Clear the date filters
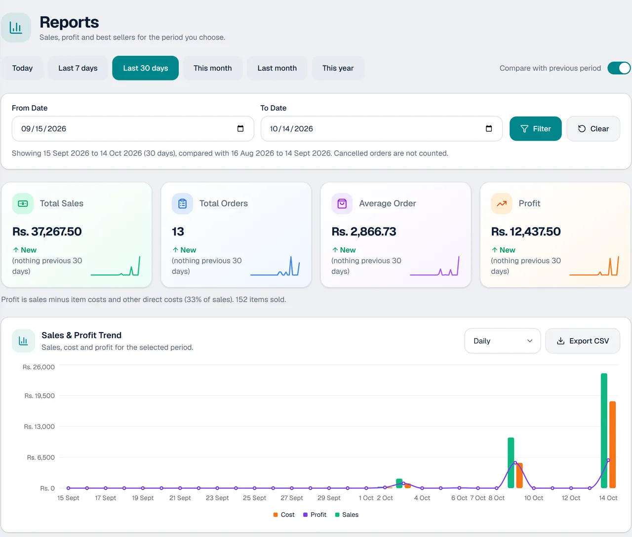The image size is (632, 537). (x=593, y=129)
